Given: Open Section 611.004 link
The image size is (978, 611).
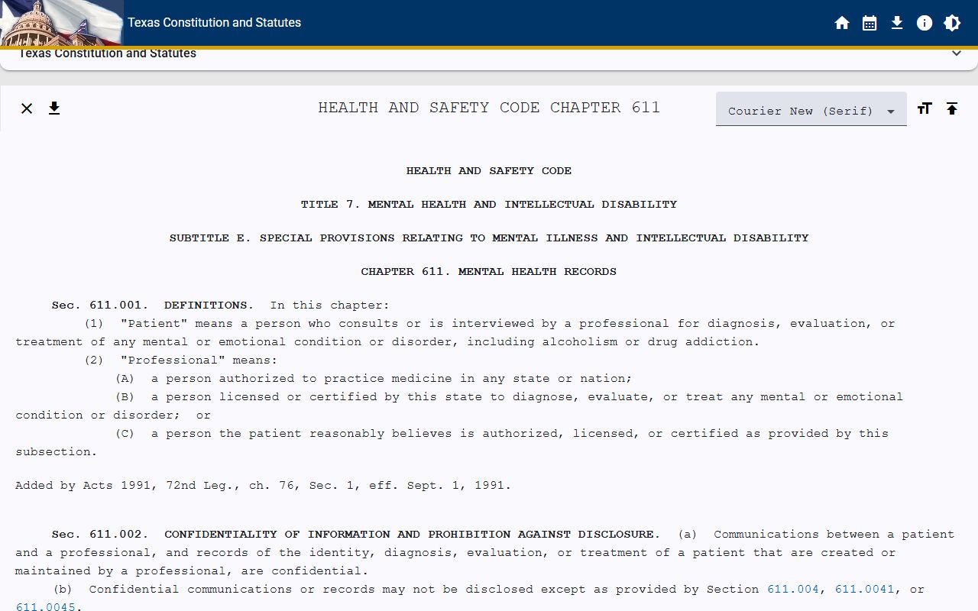Looking at the screenshot, I should coord(793,590).
